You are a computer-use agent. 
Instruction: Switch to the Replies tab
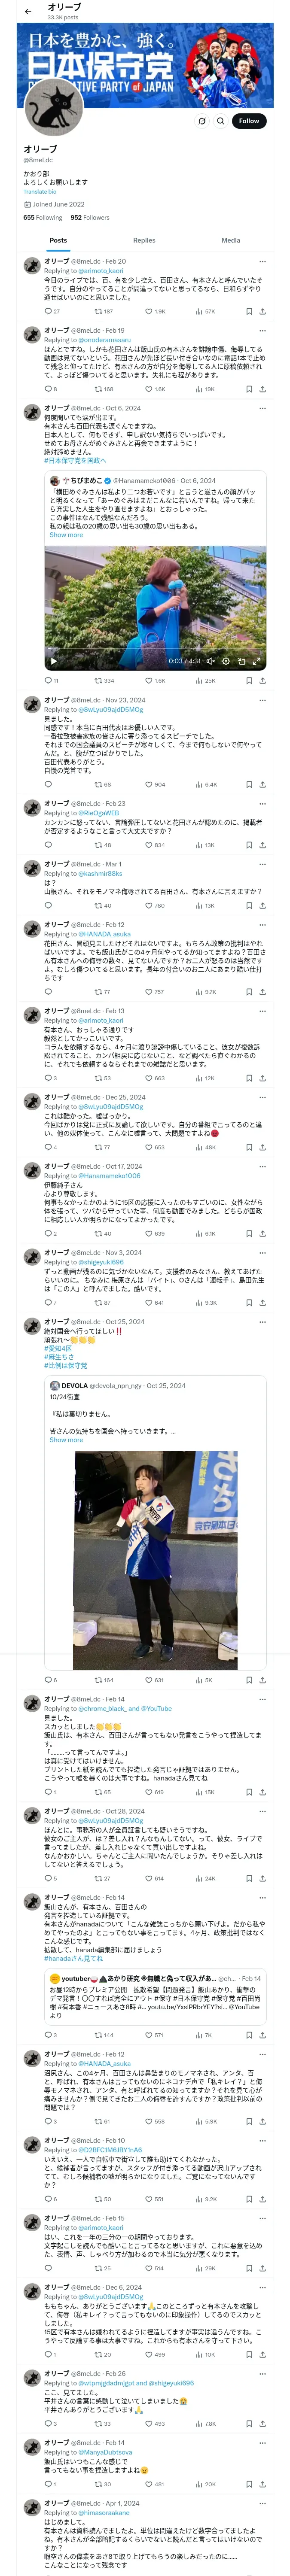pyautogui.click(x=144, y=240)
